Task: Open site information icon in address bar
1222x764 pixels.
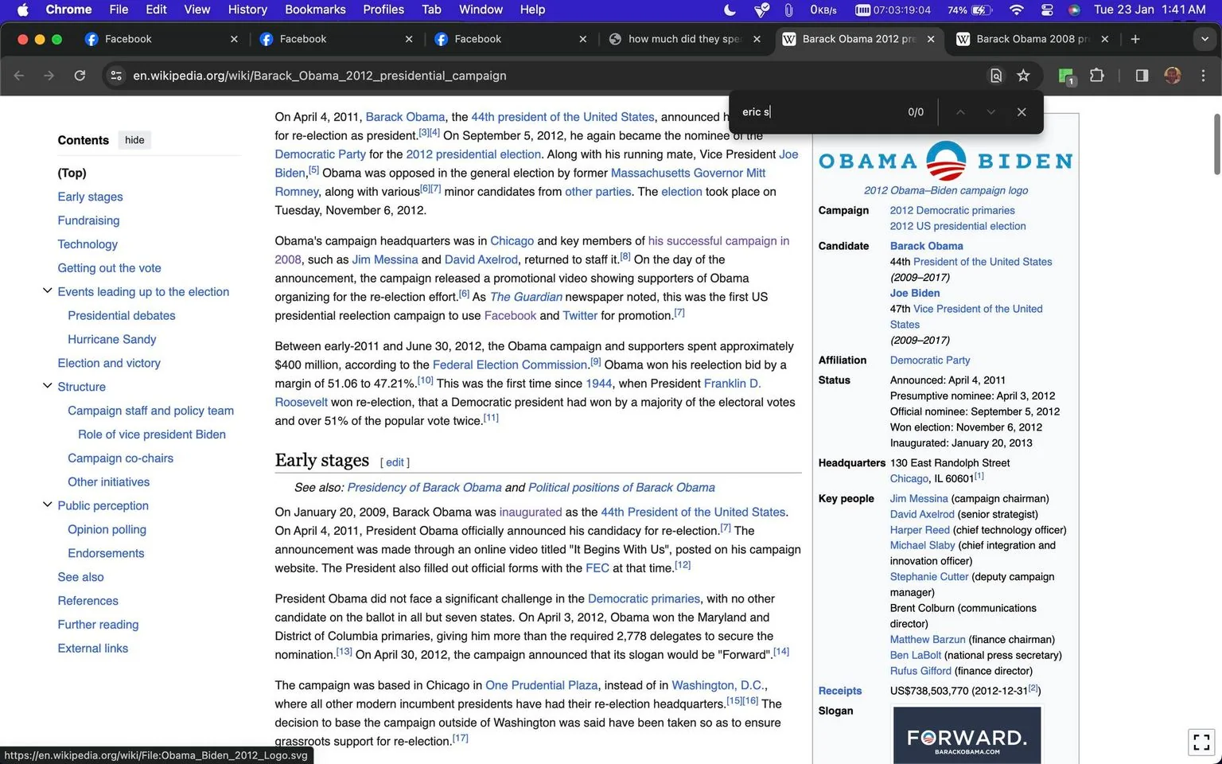Action: (116, 76)
